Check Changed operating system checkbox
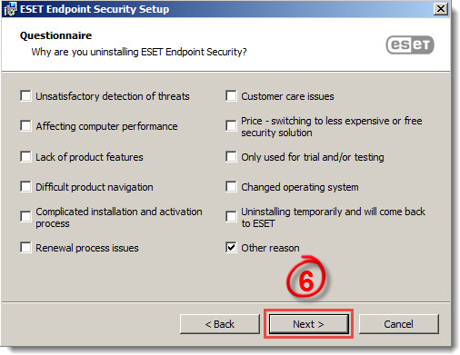Image resolution: width=460 pixels, height=355 pixels. pyautogui.click(x=231, y=187)
